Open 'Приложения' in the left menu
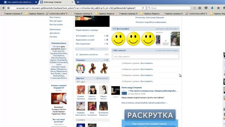This screenshot has width=225, height=127. tap(55, 29)
